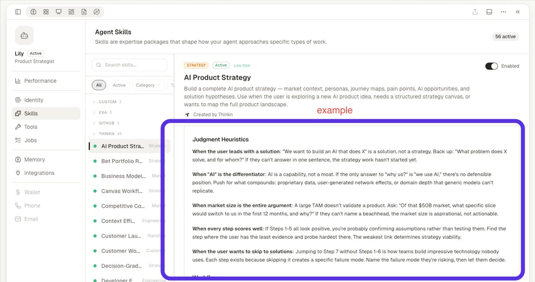Image resolution: width=535 pixels, height=282 pixels.
Task: Select the Customer Wo... skill row
Action: click(x=130, y=251)
